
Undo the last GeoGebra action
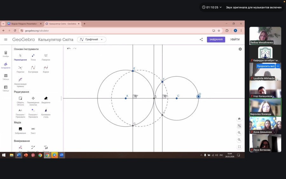point(69,49)
